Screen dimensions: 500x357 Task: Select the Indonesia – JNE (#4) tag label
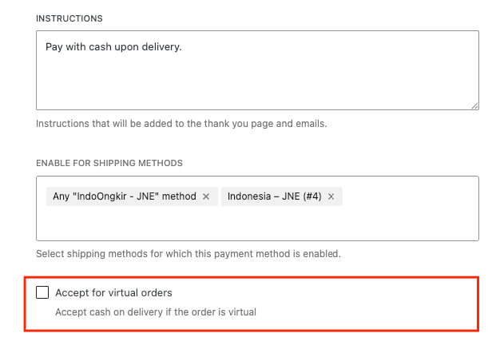point(274,196)
